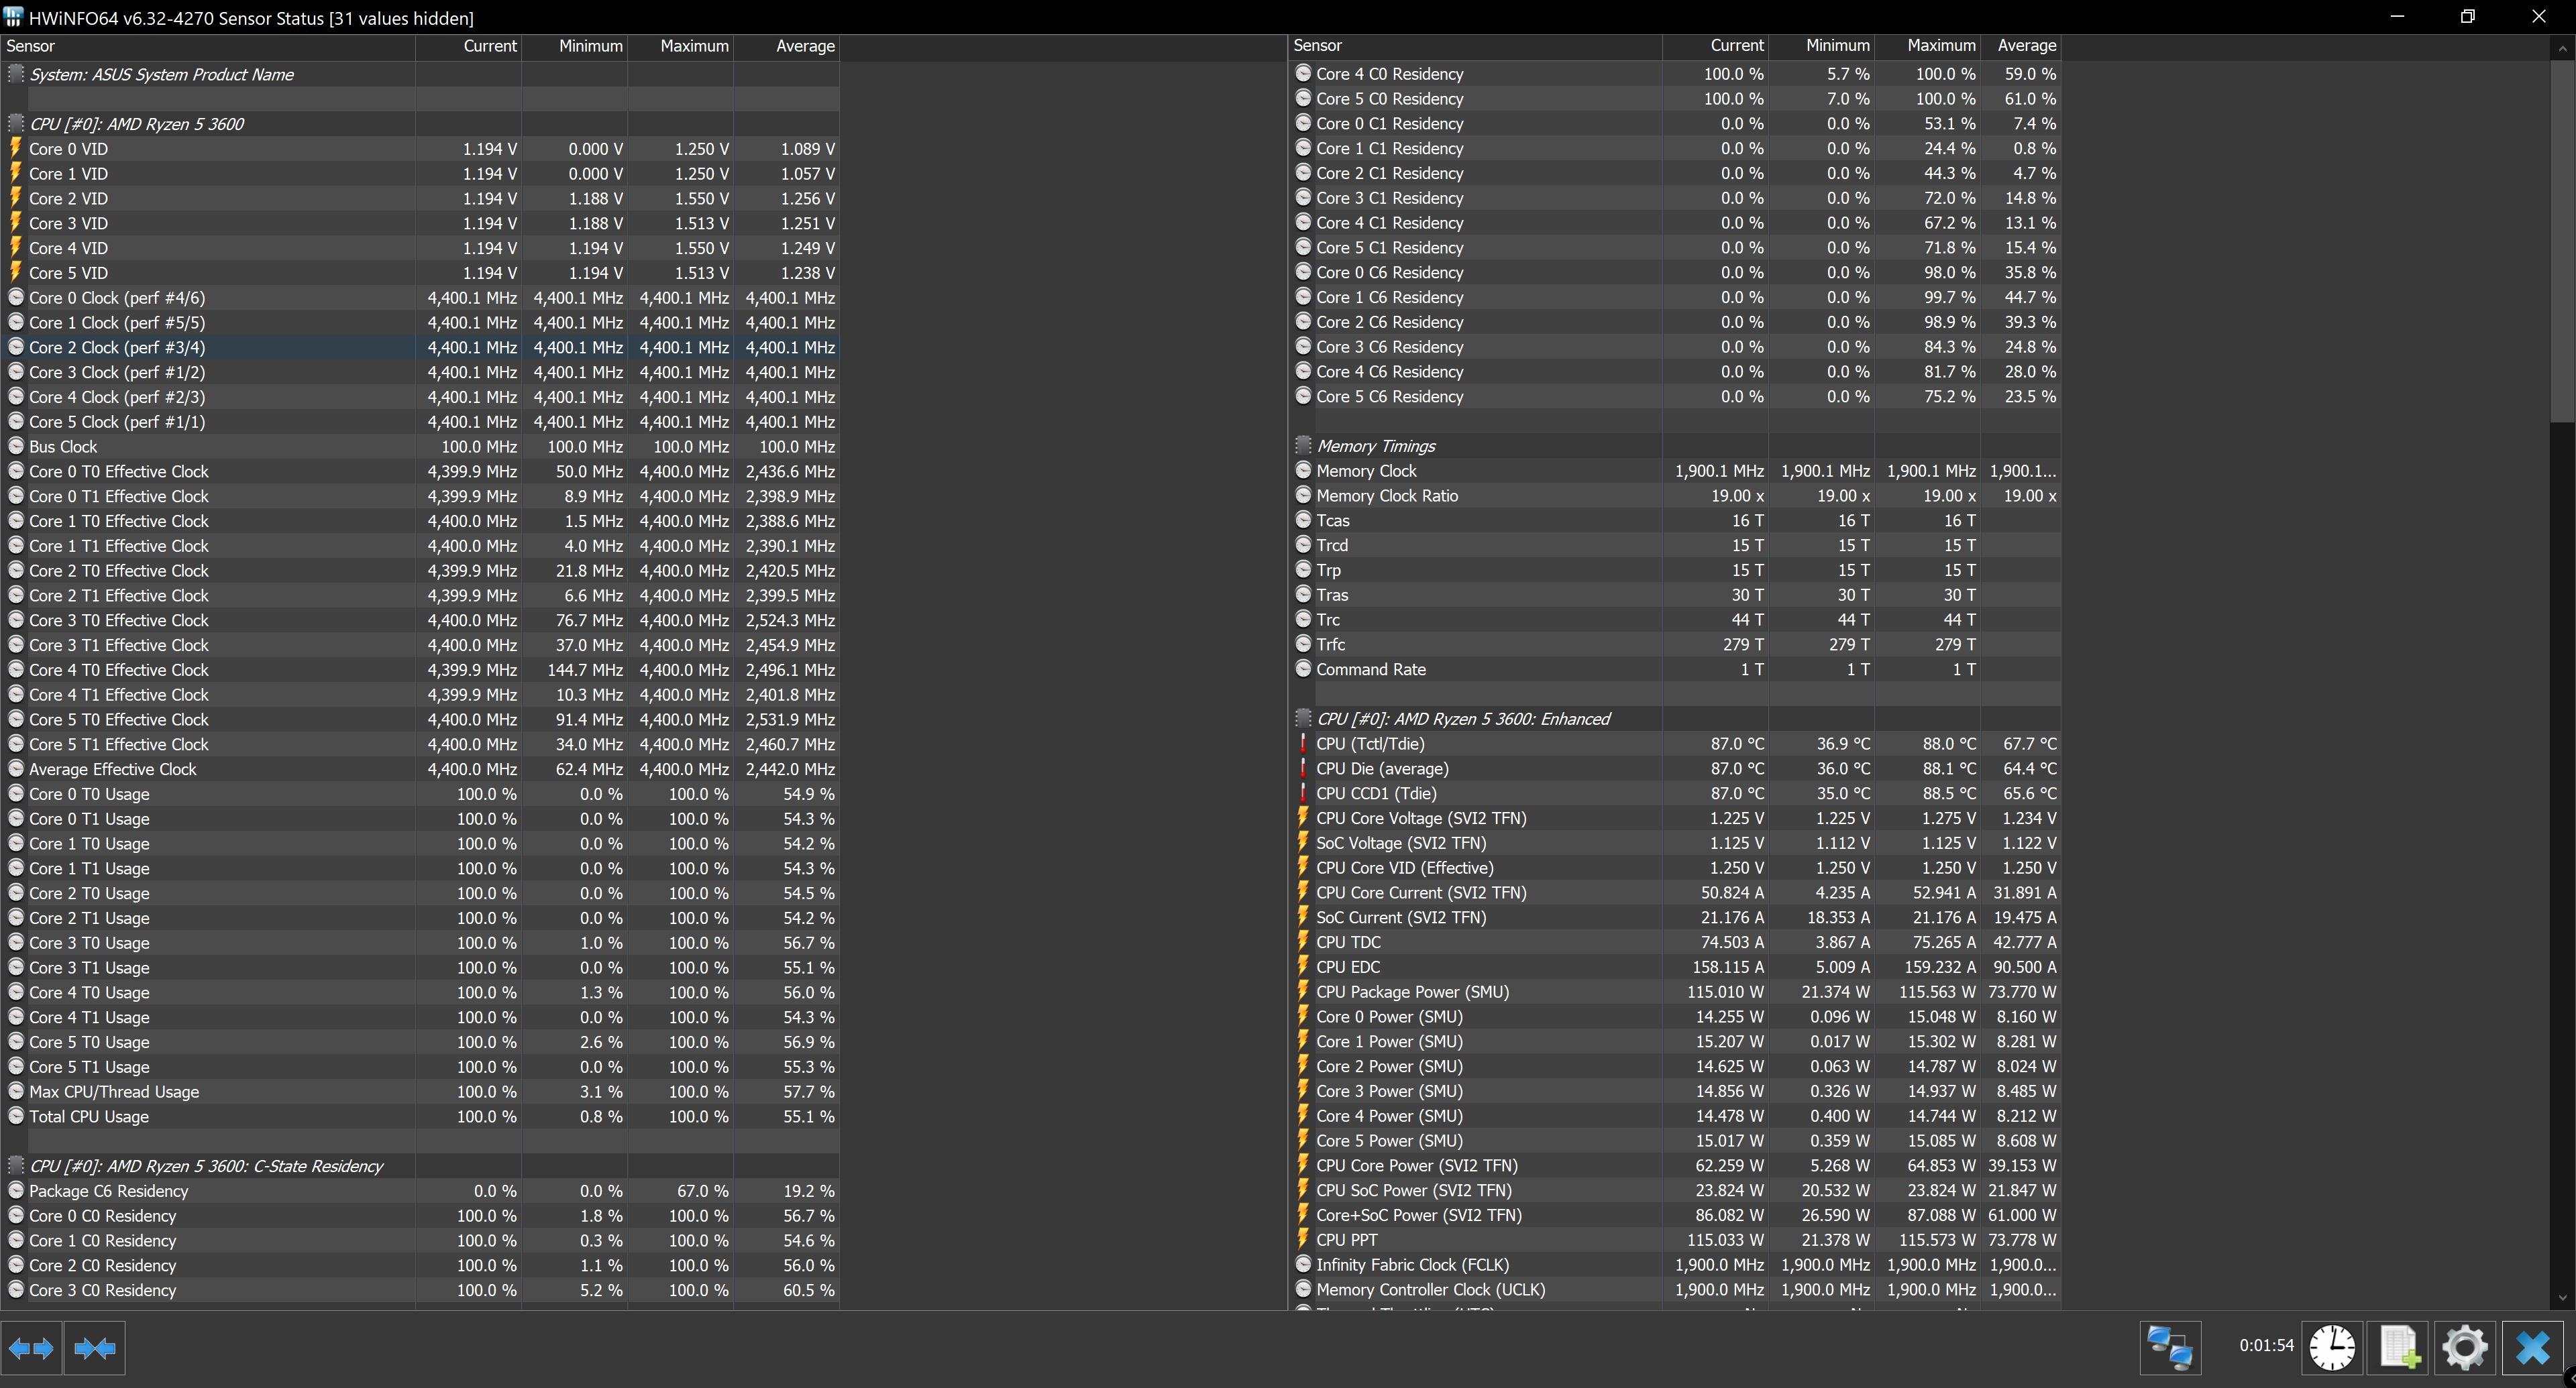This screenshot has height=1388, width=2576.
Task: Click the left Minimum column header
Action: pos(575,46)
